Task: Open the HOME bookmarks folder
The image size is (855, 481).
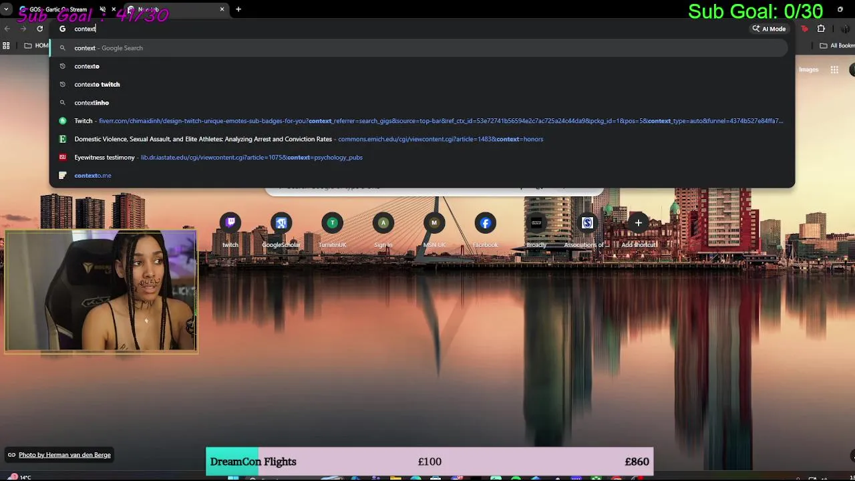Action: click(36, 45)
